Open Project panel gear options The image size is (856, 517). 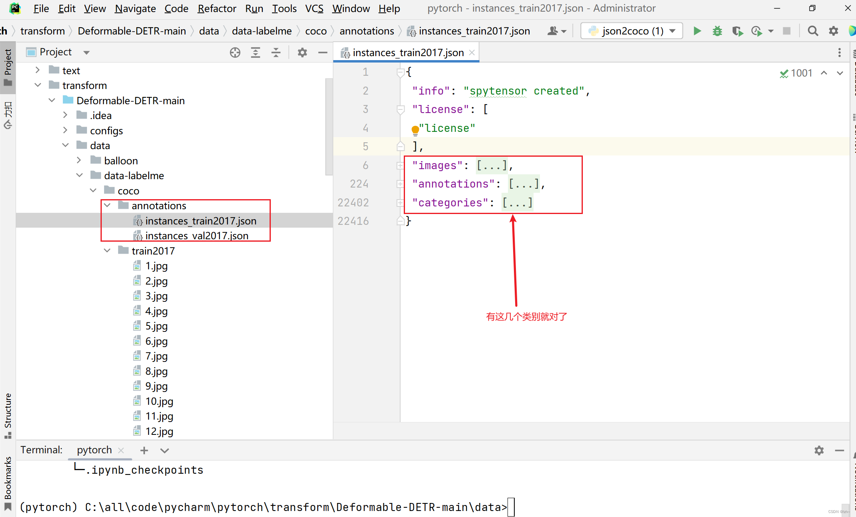(302, 53)
